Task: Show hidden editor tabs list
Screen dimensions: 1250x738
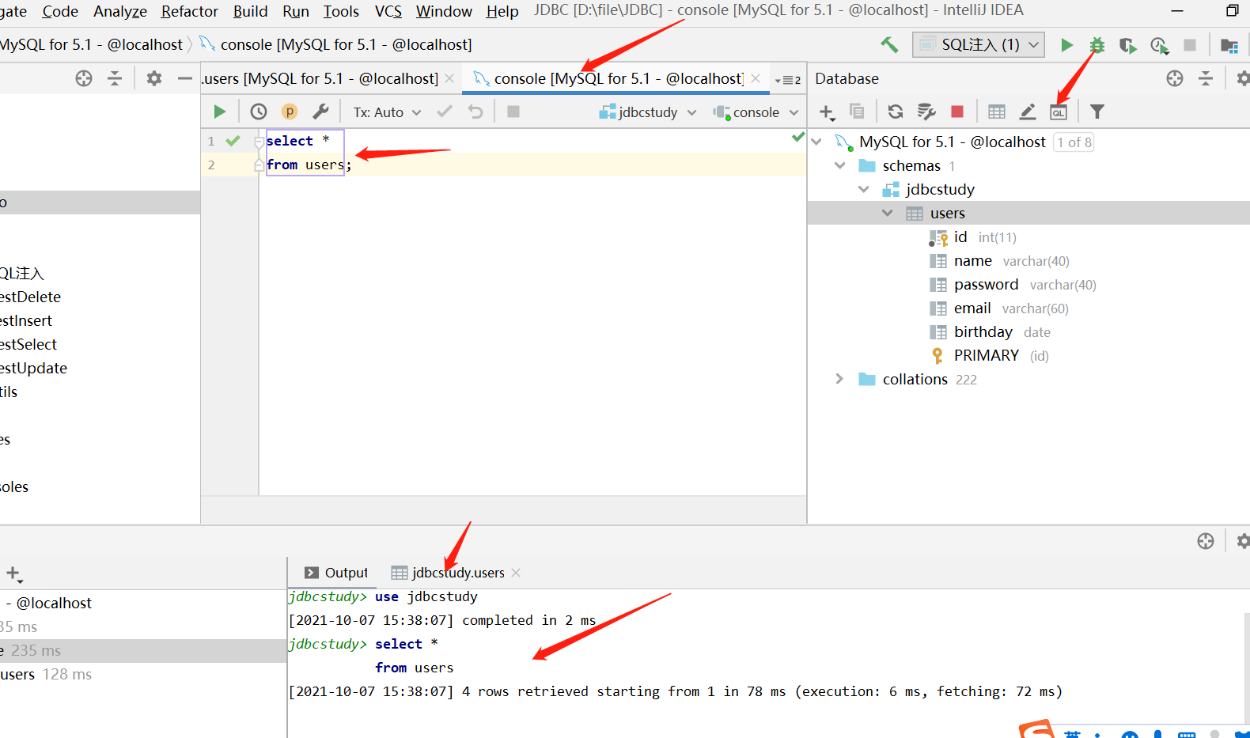Action: click(788, 80)
